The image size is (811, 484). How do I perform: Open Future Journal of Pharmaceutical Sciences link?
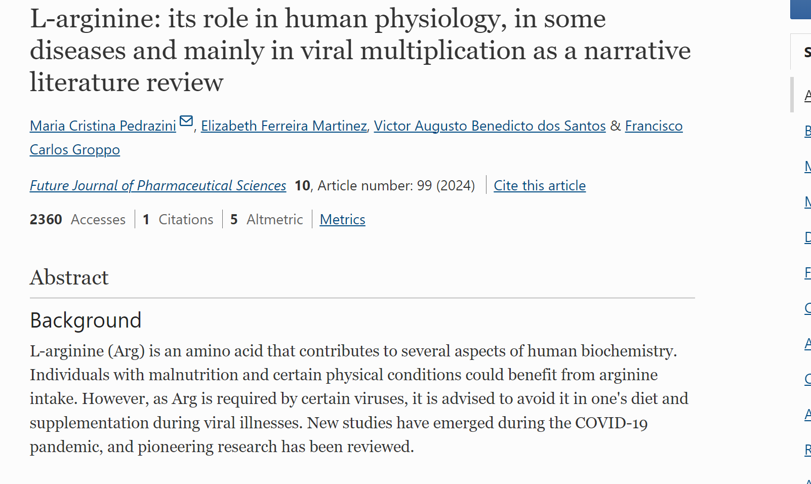pyautogui.click(x=158, y=186)
